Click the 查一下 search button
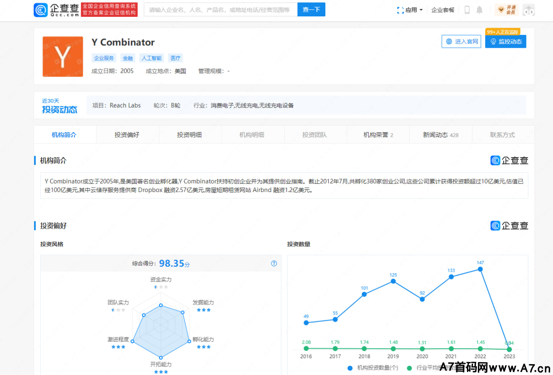The image size is (553, 375). tap(311, 9)
